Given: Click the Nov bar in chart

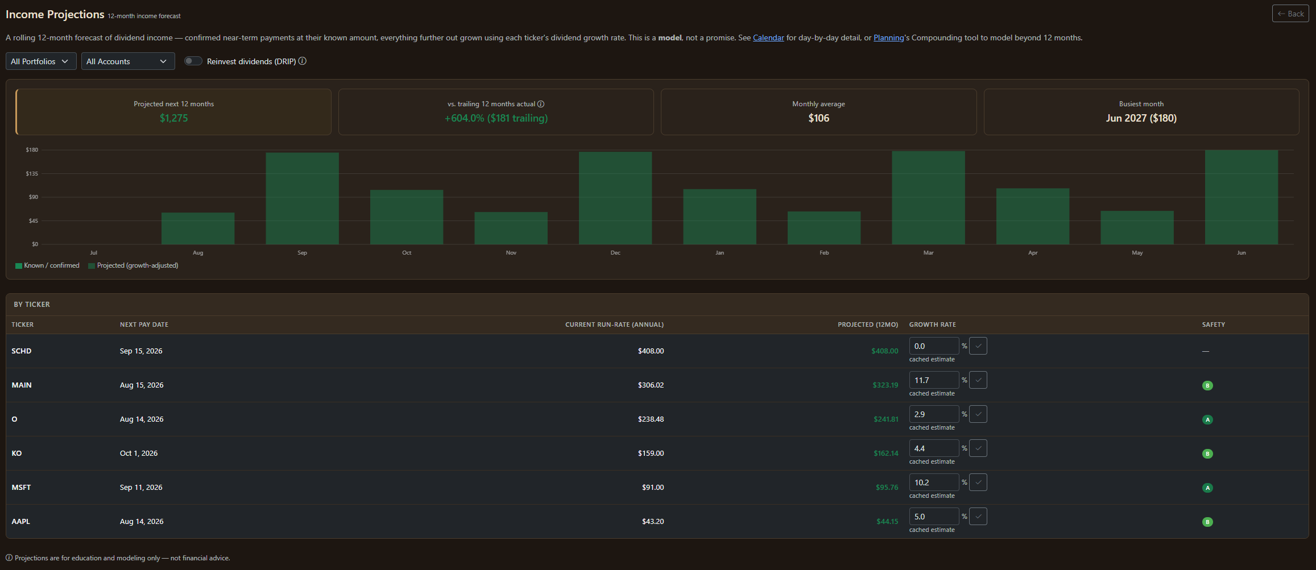Looking at the screenshot, I should pyautogui.click(x=511, y=228).
